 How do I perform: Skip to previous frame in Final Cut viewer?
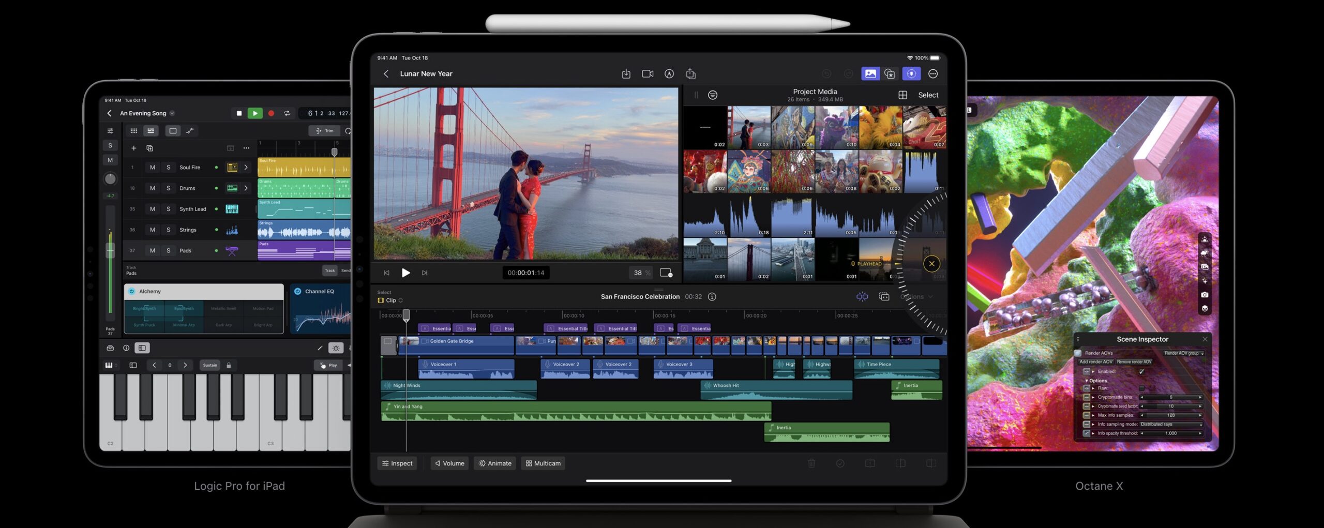point(386,273)
